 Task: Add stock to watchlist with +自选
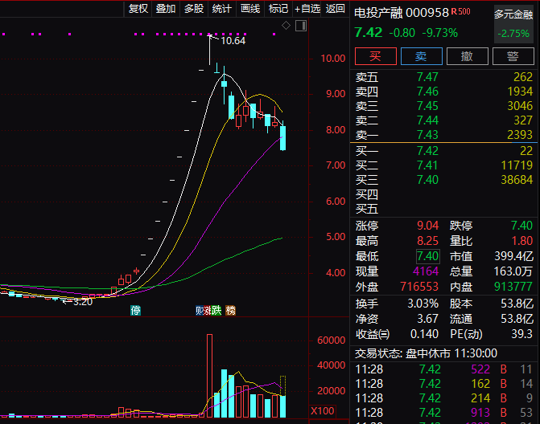pyautogui.click(x=307, y=9)
